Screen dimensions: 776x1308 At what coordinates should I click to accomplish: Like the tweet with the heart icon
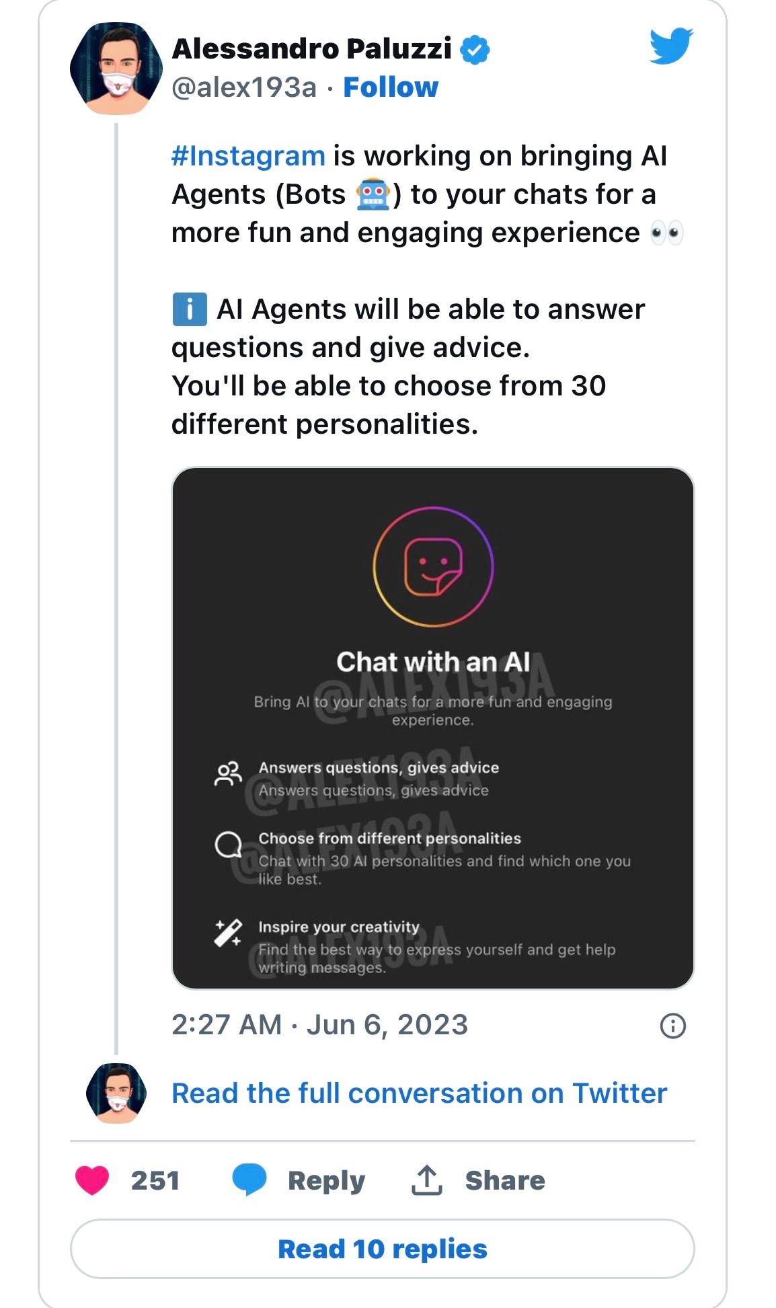click(92, 1180)
